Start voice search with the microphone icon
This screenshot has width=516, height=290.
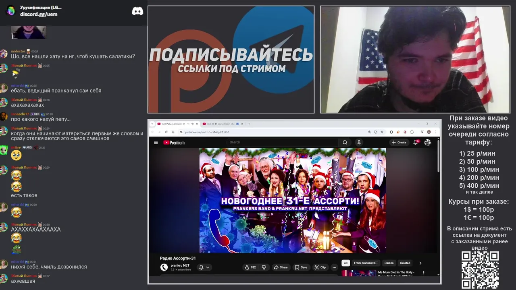pos(359,142)
